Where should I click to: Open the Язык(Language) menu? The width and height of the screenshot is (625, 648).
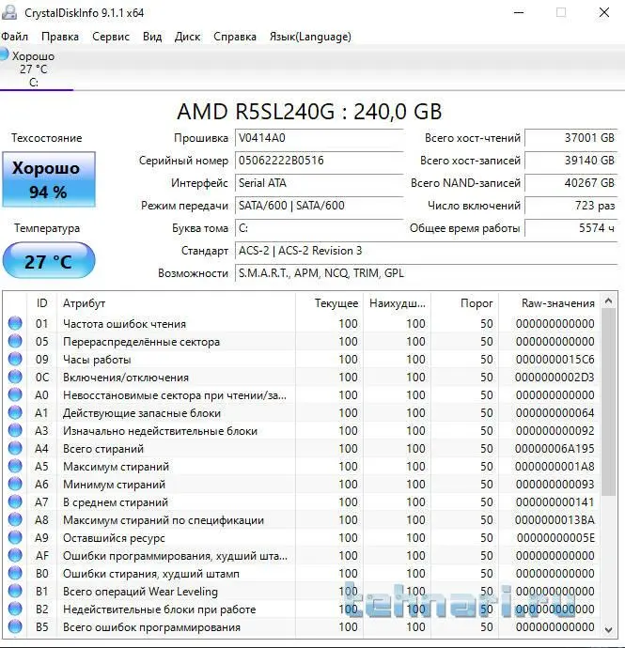[x=310, y=37]
